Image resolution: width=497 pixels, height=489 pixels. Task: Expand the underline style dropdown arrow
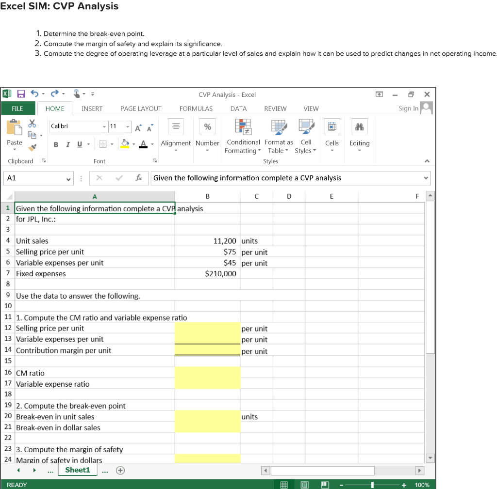point(88,144)
